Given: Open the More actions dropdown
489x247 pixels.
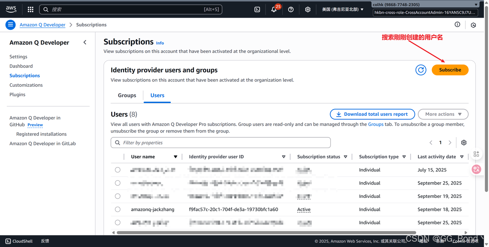Looking at the screenshot, I should pyautogui.click(x=443, y=114).
